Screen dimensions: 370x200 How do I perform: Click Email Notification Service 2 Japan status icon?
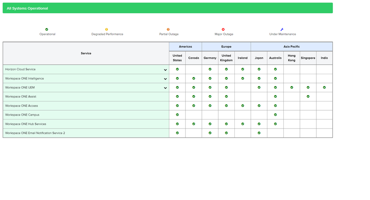(259, 133)
